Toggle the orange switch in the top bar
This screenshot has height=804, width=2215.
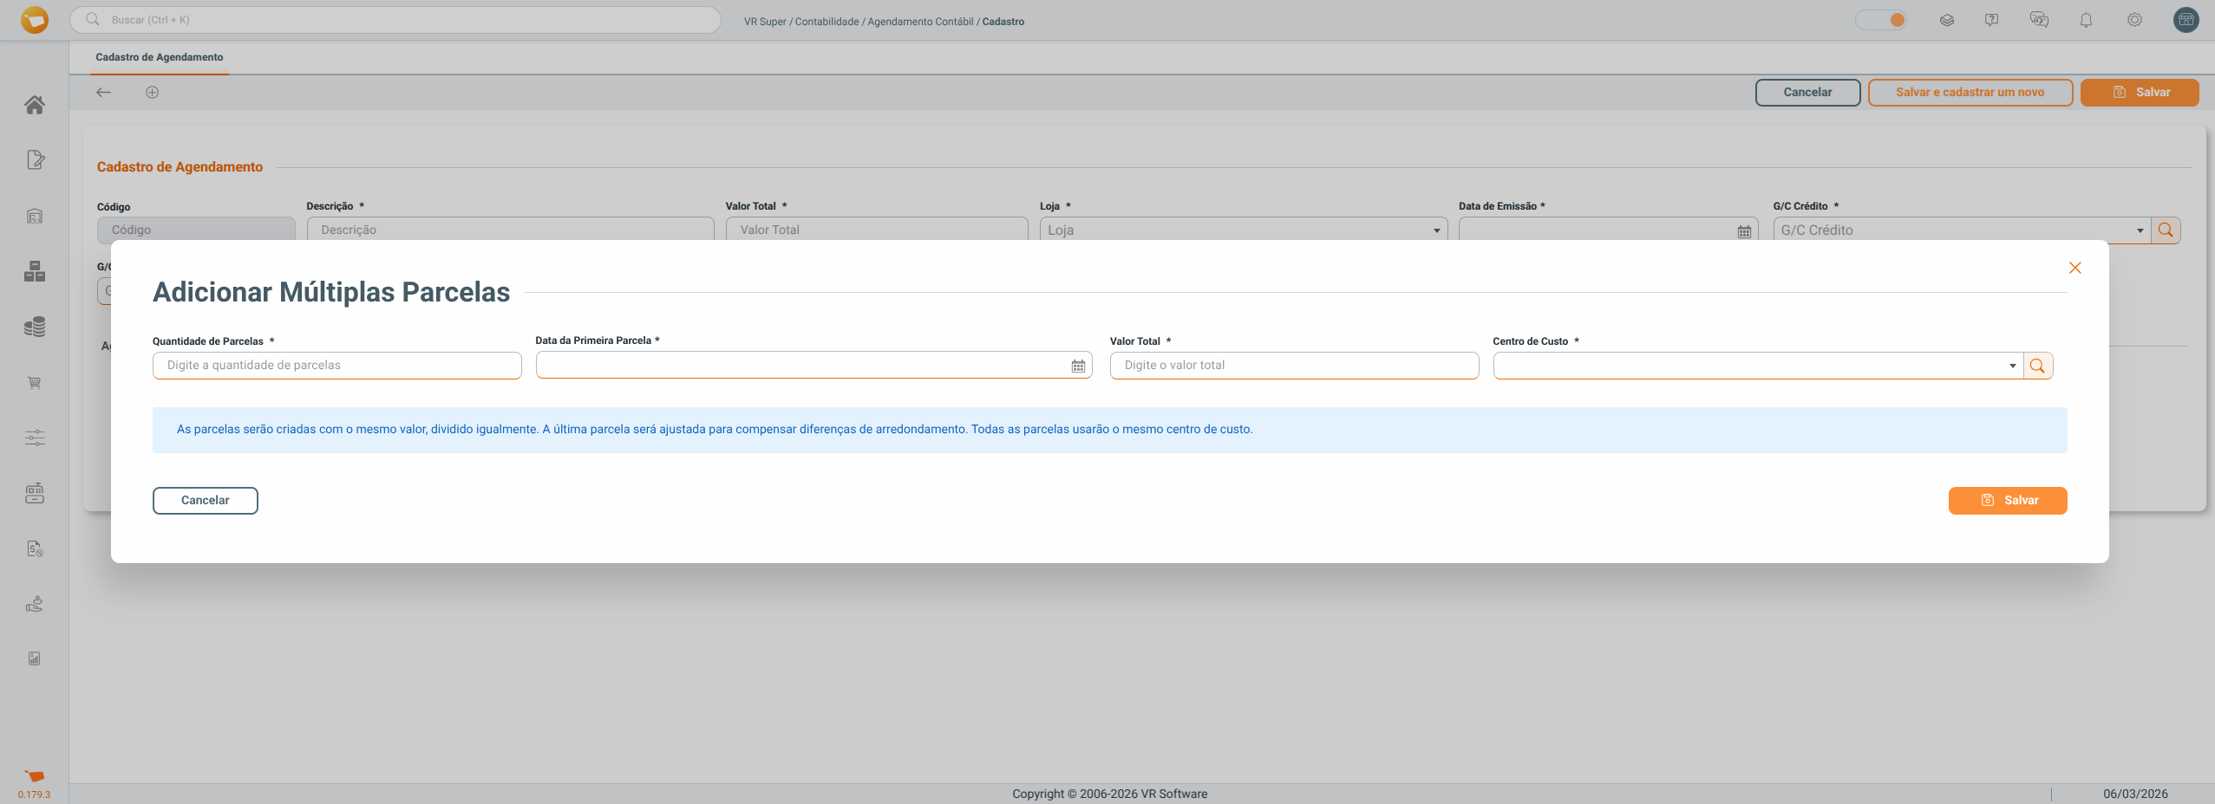click(x=1880, y=20)
